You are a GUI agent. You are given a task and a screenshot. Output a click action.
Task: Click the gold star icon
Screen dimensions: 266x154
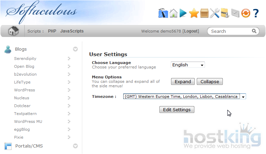pos(194,13)
